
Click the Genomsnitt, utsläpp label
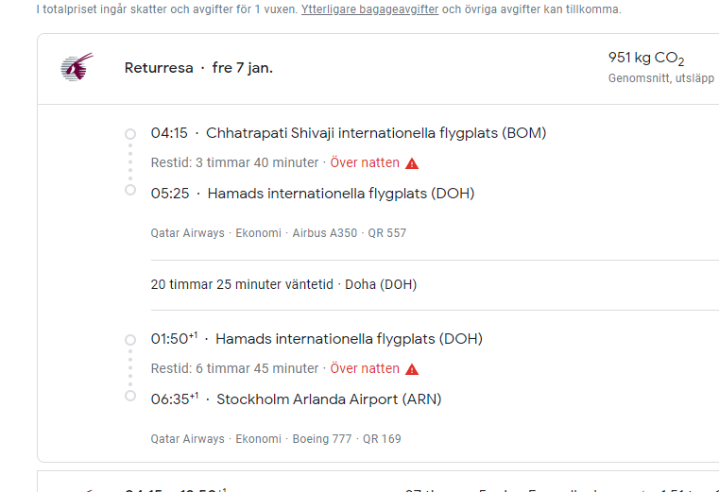point(660,78)
